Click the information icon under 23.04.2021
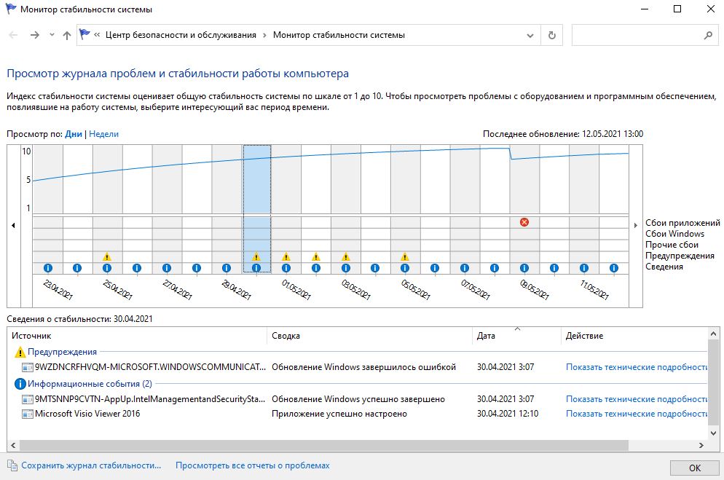This screenshot has height=480, width=724. point(50,268)
